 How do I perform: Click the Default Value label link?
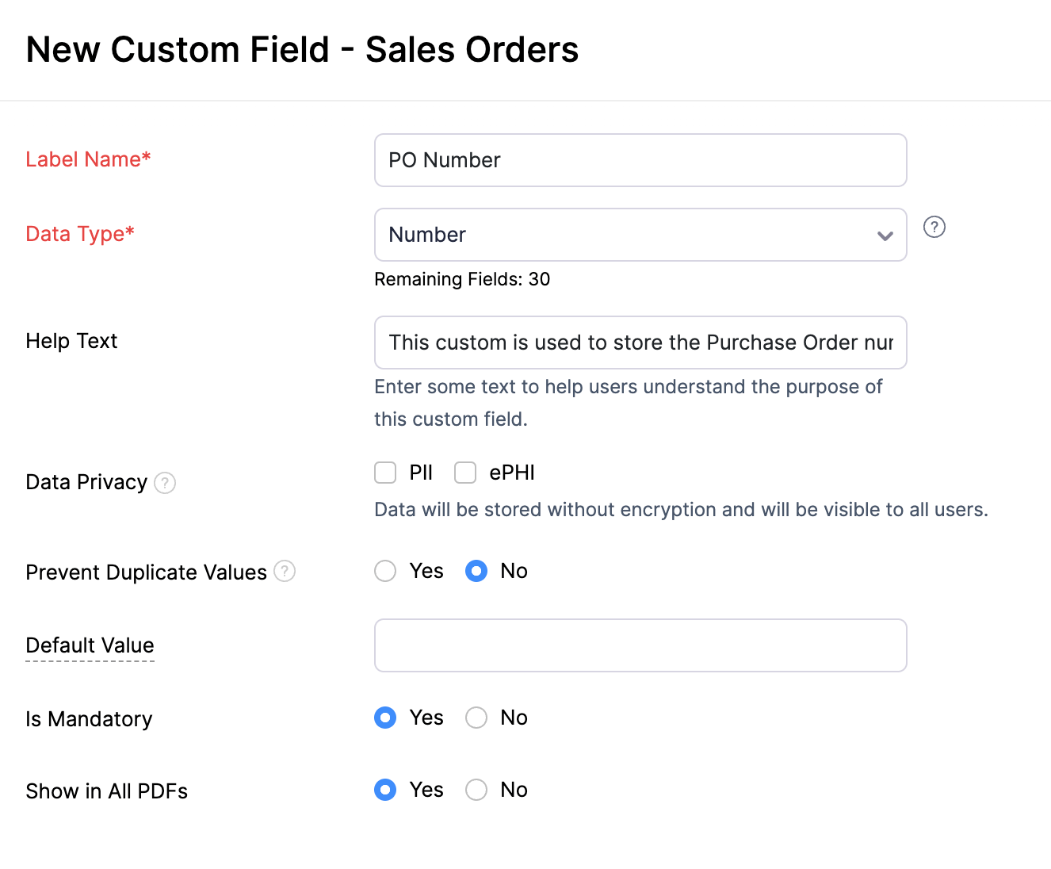(90, 645)
